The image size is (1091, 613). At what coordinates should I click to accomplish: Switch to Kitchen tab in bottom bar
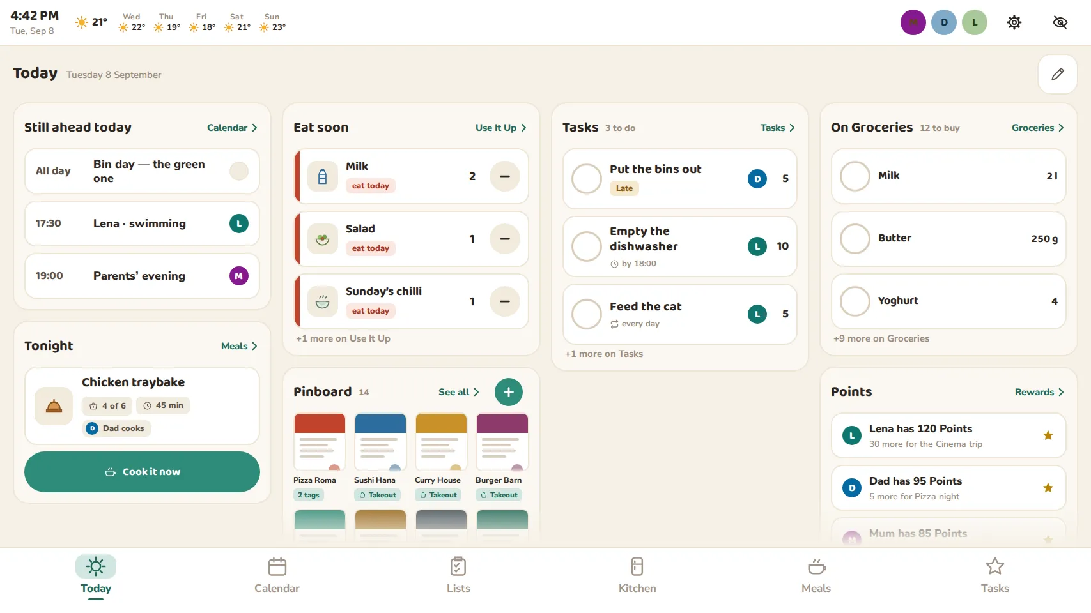pyautogui.click(x=637, y=575)
